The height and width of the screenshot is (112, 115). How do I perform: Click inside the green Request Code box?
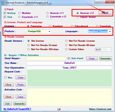69,78
